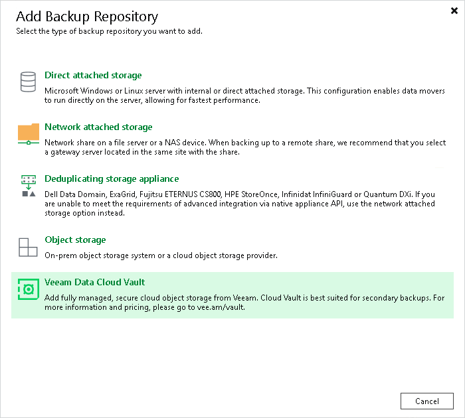Select the Direct attached storage link
The height and width of the screenshot is (418, 465).
pos(93,75)
